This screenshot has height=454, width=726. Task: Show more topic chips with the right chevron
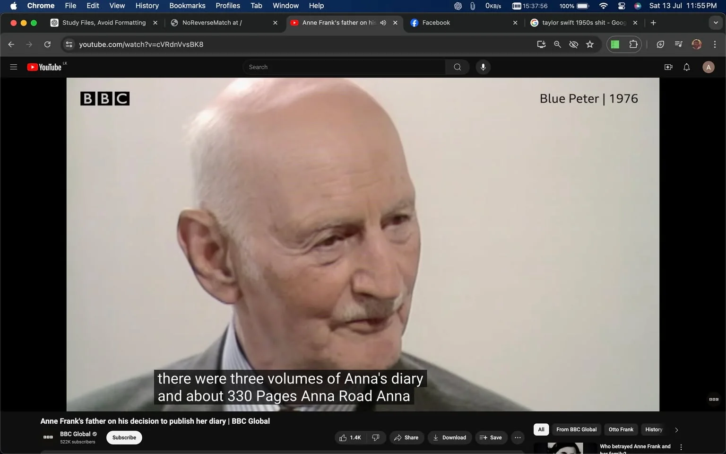click(676, 430)
